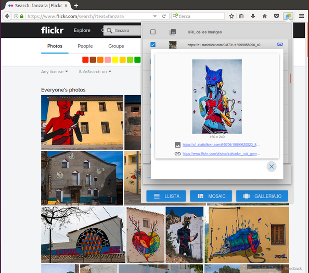Close the image preview with X button
309x273 pixels.
pyautogui.click(x=272, y=166)
